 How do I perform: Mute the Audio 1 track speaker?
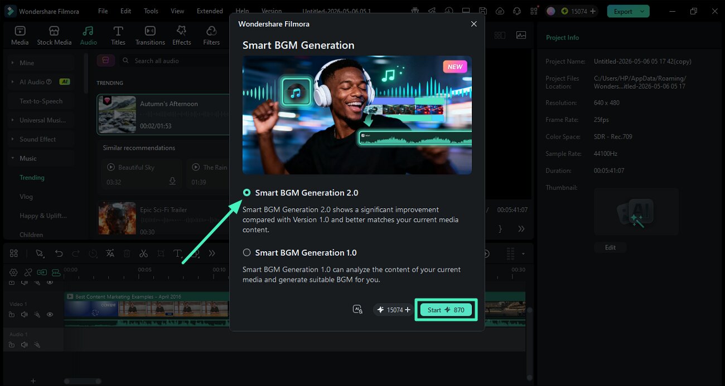24,345
